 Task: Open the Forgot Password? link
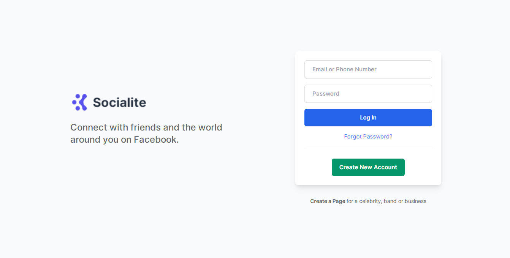368,137
